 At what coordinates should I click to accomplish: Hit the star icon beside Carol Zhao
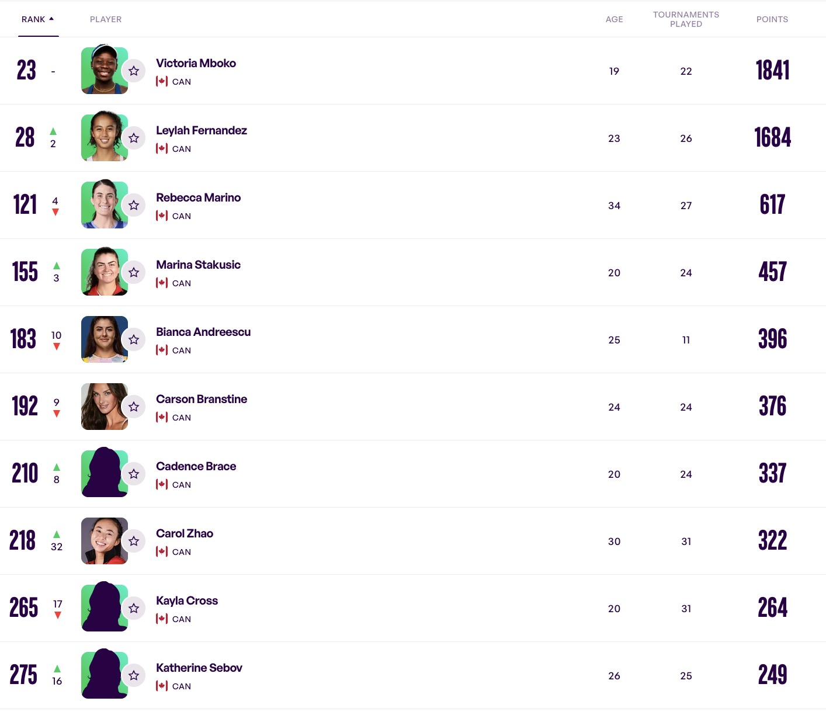coord(134,541)
